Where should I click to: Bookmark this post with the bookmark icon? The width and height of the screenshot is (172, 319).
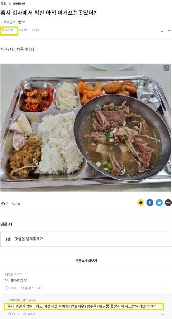(162, 30)
